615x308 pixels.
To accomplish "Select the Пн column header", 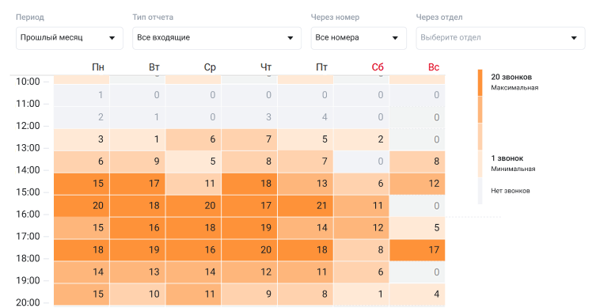I will [x=98, y=67].
